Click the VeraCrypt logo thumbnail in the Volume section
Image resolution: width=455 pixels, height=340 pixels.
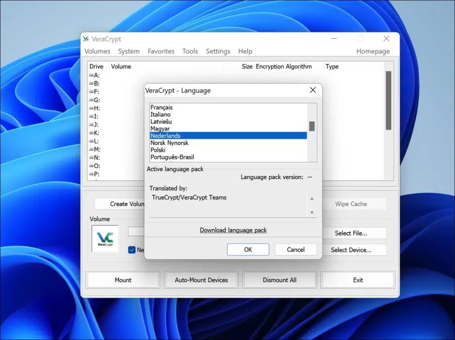105,238
